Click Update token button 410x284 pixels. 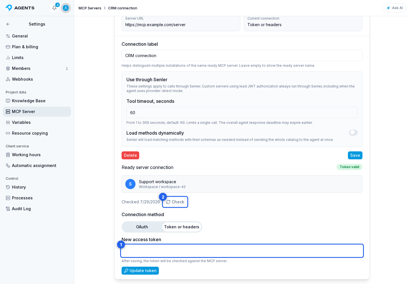click(x=140, y=271)
